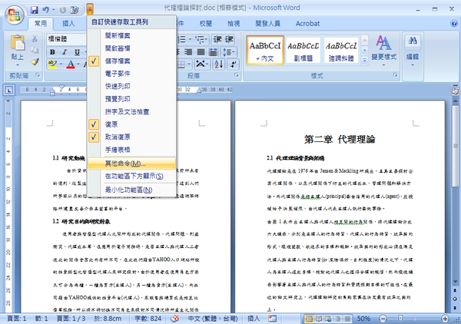Click the Copy icon
The height and width of the screenshot is (324, 461).
35,50
